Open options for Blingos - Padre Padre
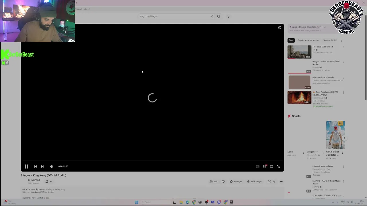 pos(343,62)
